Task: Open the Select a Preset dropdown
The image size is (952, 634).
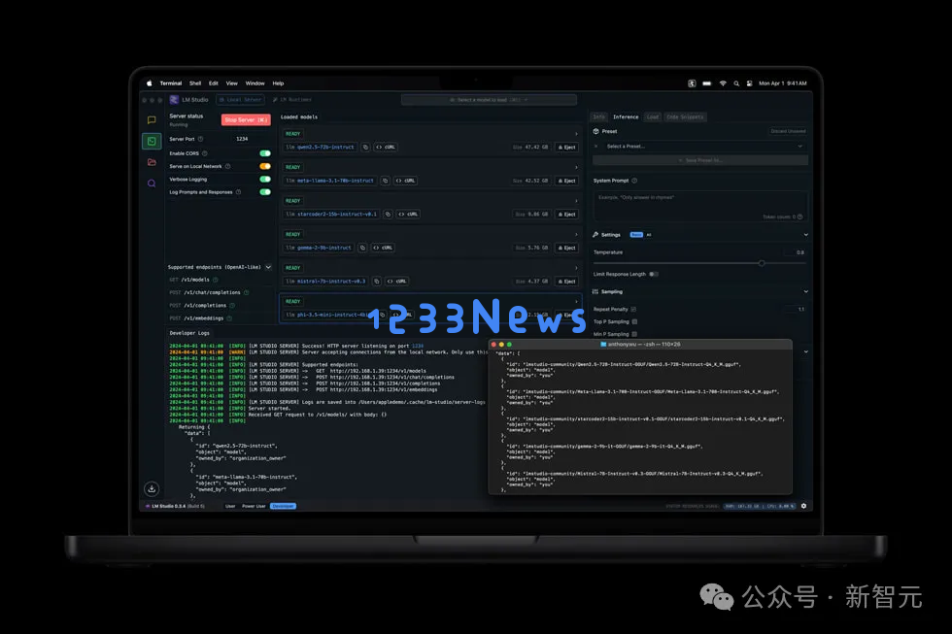Action: click(x=700, y=147)
